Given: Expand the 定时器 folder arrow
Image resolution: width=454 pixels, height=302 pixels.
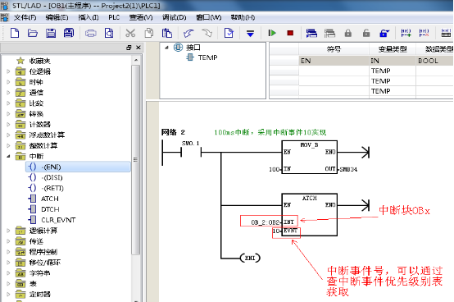Looking at the screenshot, I should click(8, 294).
